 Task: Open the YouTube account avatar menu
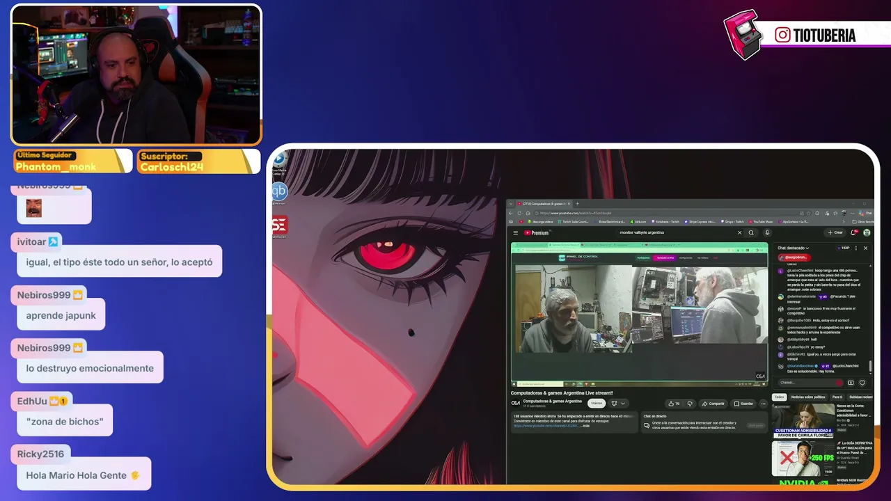tap(867, 232)
